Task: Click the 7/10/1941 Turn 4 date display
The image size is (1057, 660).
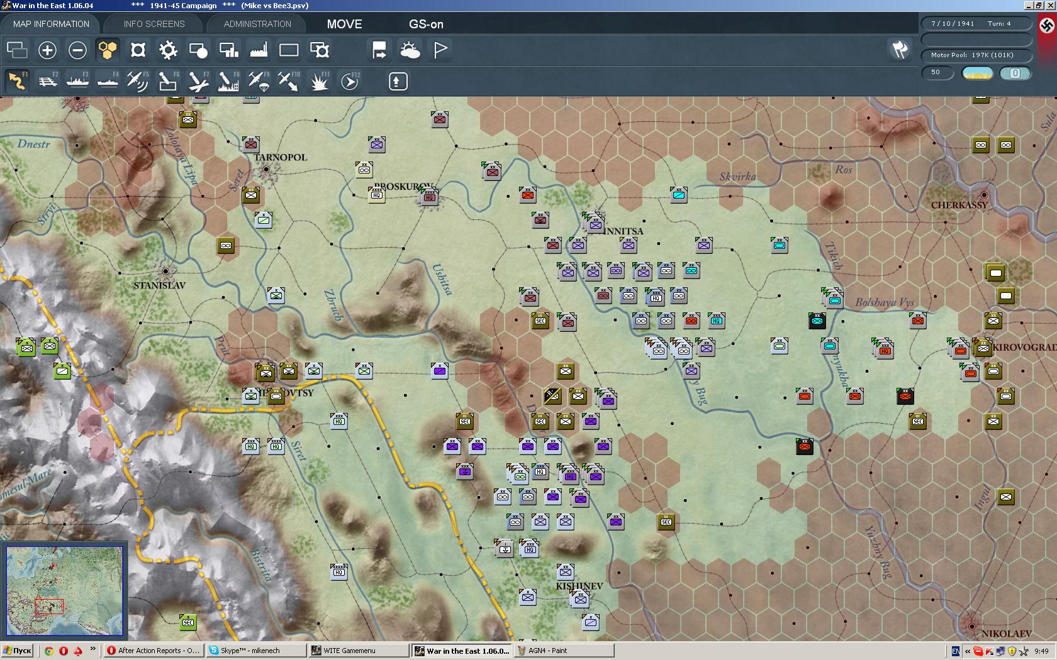Action: [976, 23]
